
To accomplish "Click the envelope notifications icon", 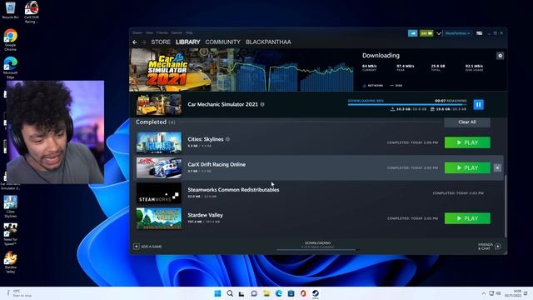I will coord(439,33).
